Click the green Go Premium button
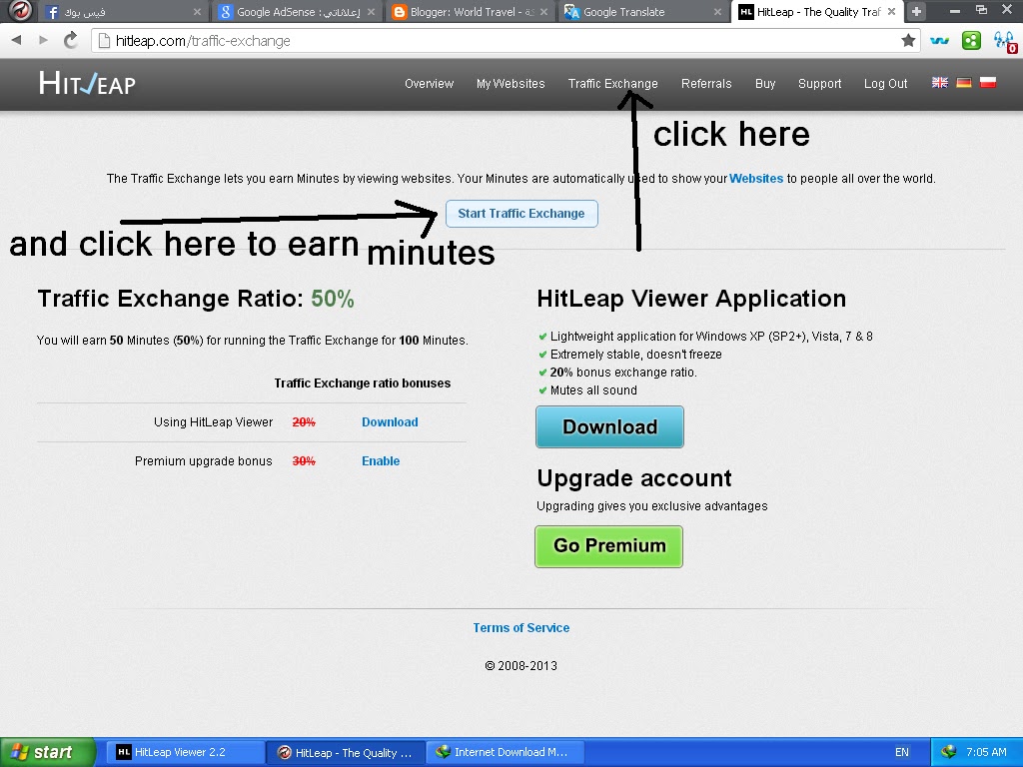Viewport: 1023px width, 767px height. coord(608,546)
